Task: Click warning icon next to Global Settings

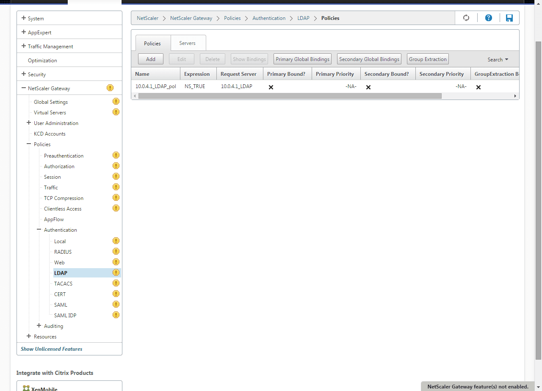Action: click(x=116, y=102)
